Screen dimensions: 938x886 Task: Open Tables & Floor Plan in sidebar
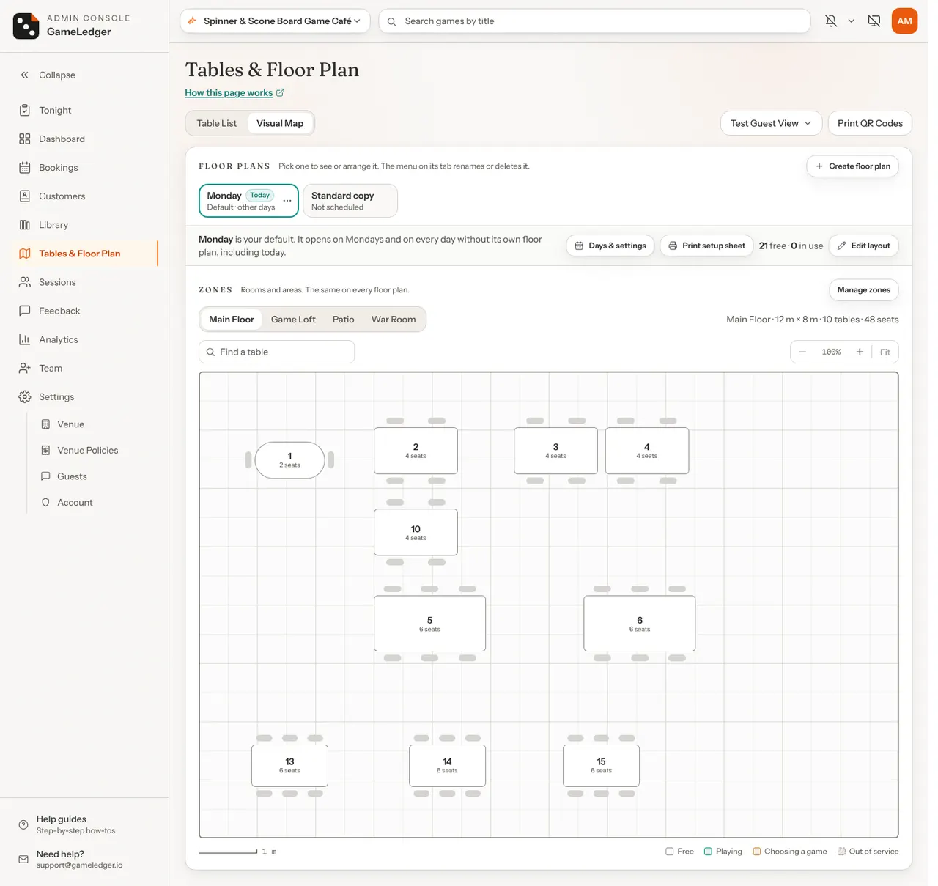click(79, 254)
